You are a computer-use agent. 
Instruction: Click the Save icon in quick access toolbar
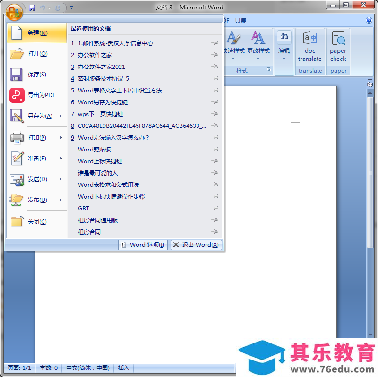click(32, 8)
